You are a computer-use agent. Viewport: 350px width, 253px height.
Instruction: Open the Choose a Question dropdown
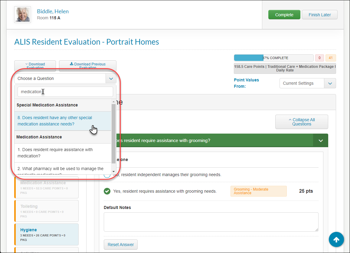point(65,78)
